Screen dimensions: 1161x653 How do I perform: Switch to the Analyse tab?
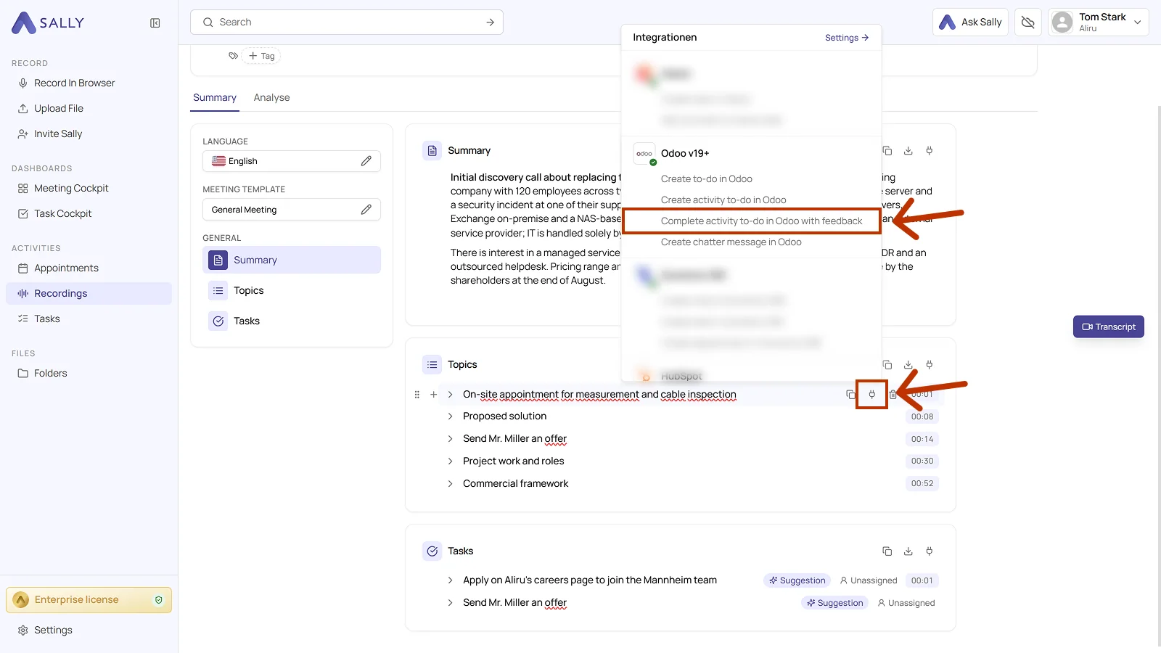point(271,98)
